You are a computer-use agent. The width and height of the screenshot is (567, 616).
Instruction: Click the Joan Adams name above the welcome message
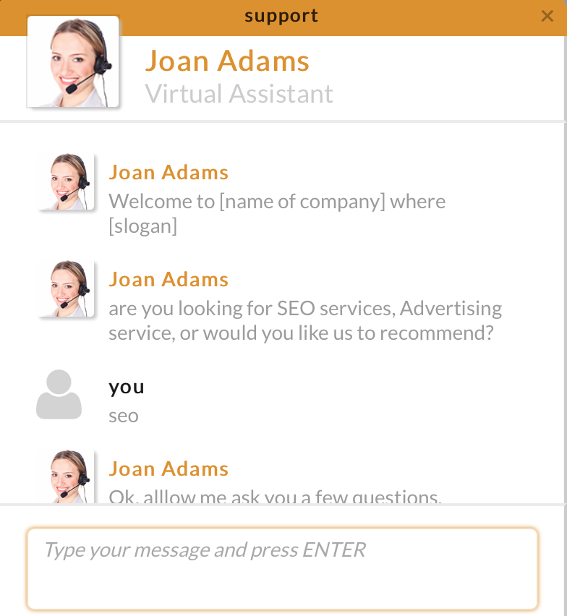tap(169, 172)
